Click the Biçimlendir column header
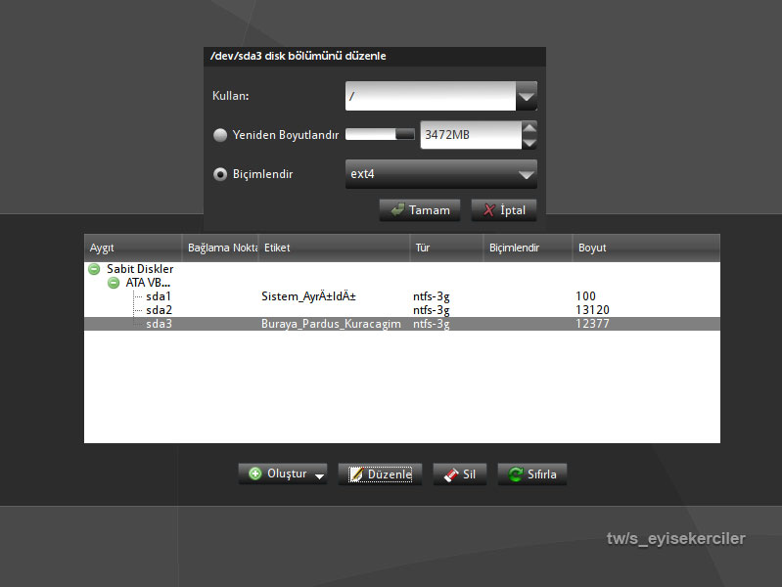Viewport: 782px width, 587px height. (528, 248)
